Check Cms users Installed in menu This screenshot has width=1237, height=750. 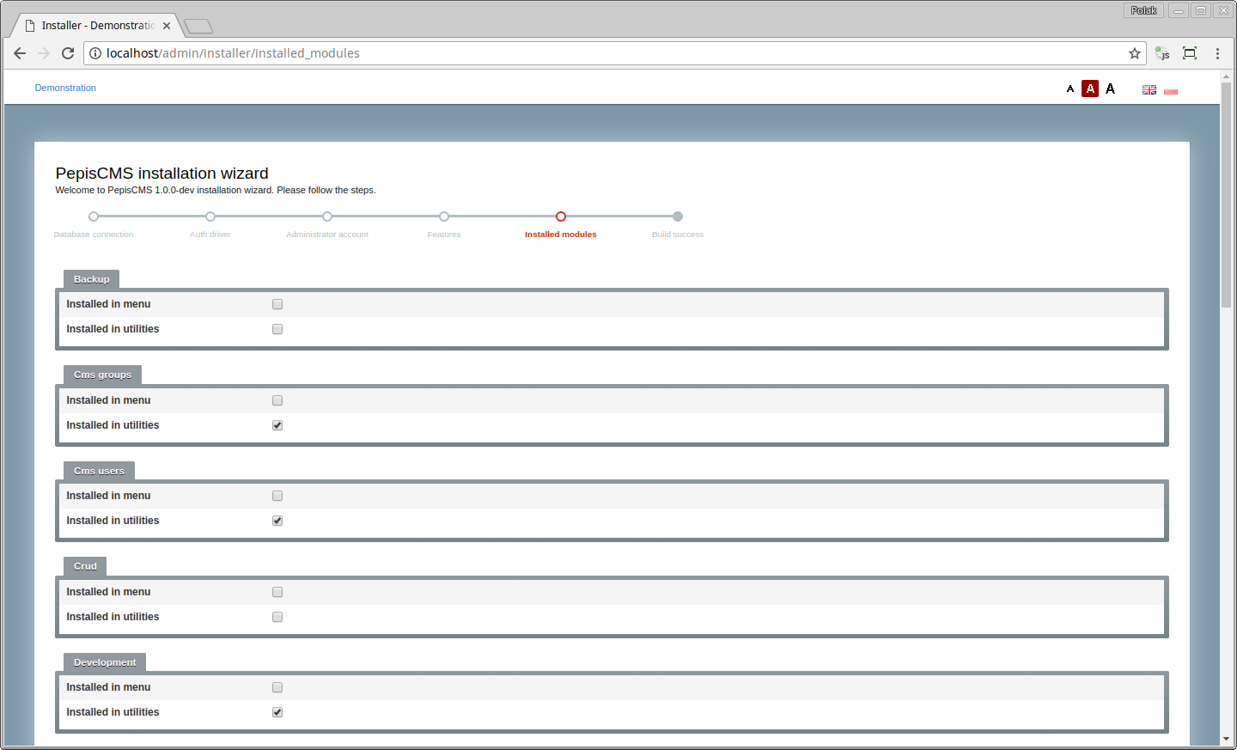pyautogui.click(x=277, y=496)
